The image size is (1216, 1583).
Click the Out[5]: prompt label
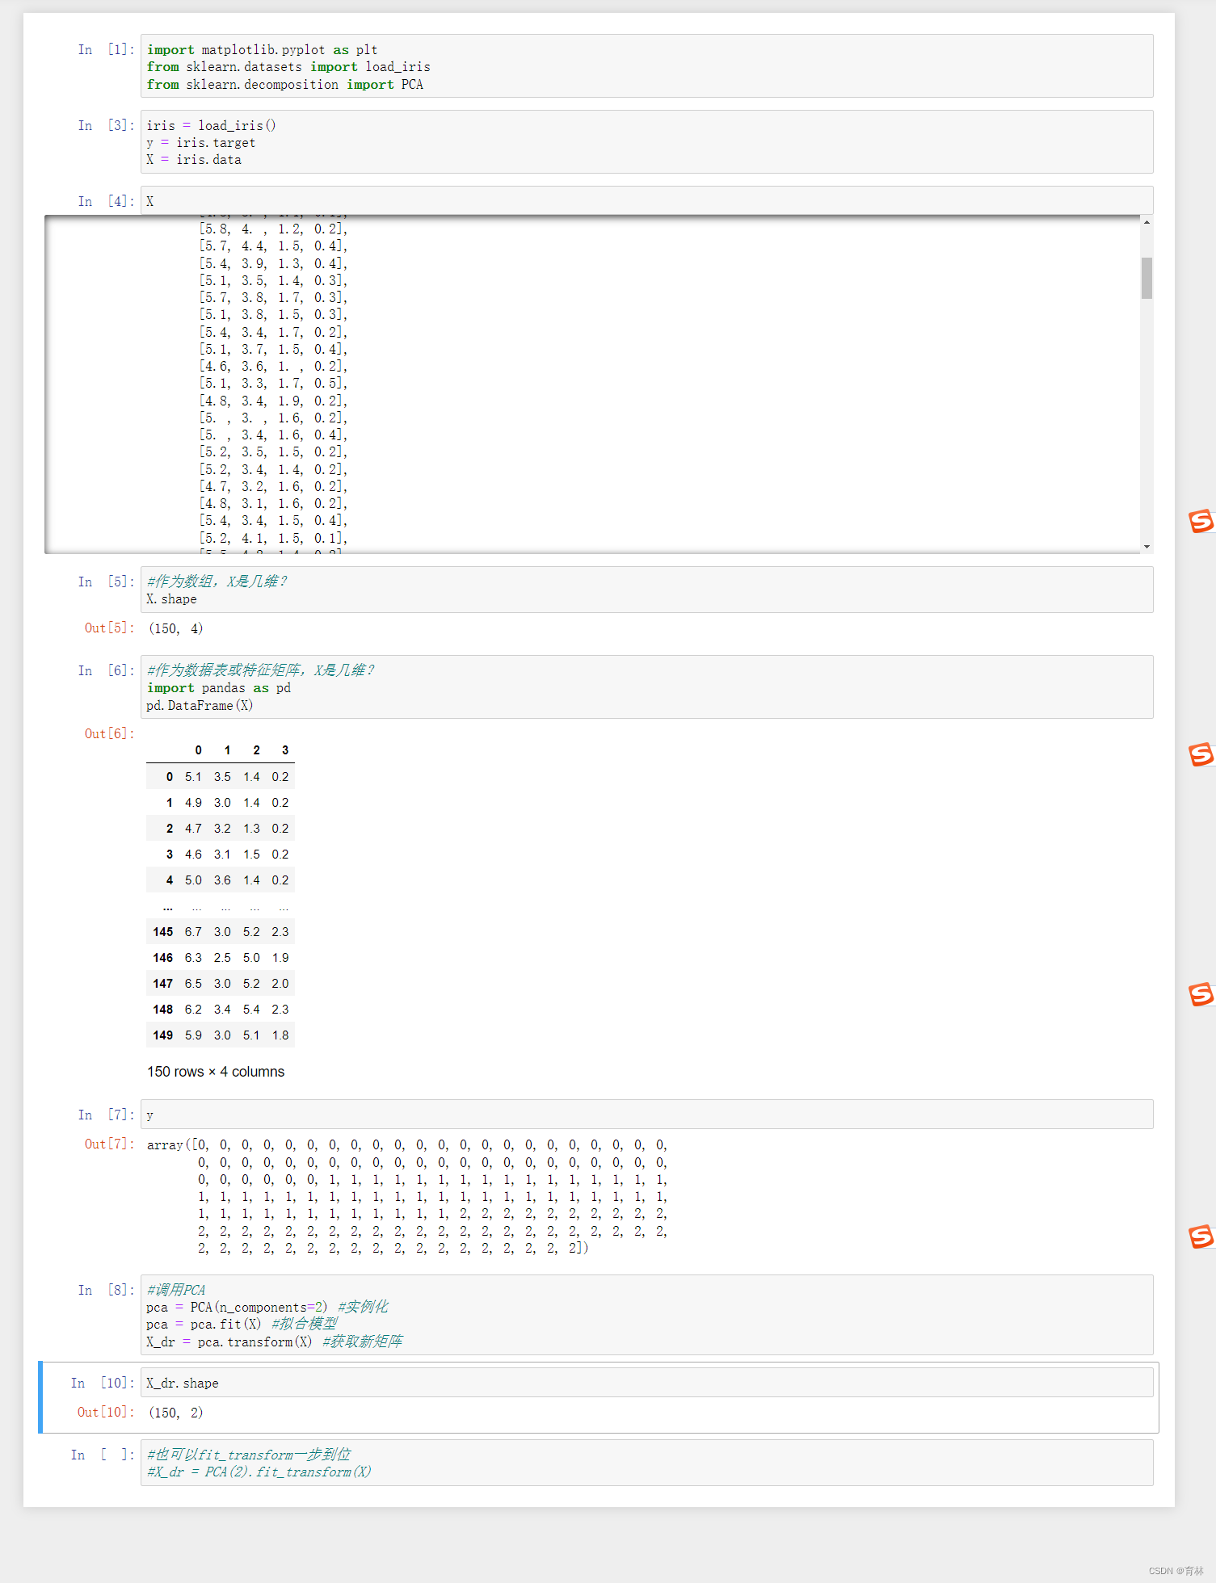click(109, 628)
